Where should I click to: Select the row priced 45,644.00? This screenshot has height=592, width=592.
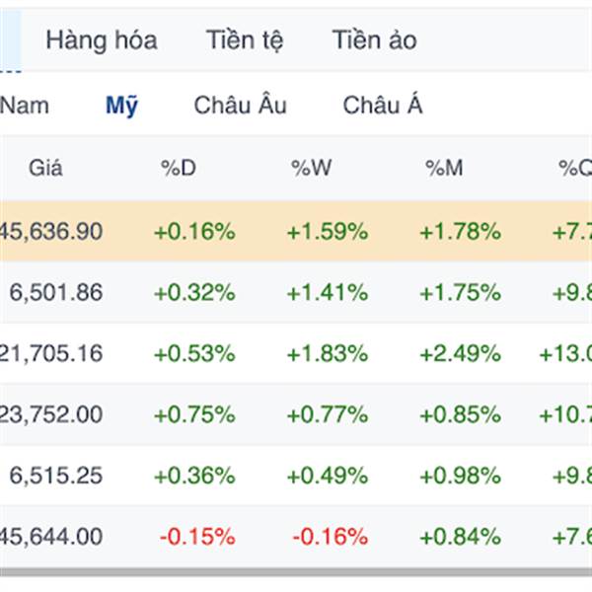pos(296,537)
